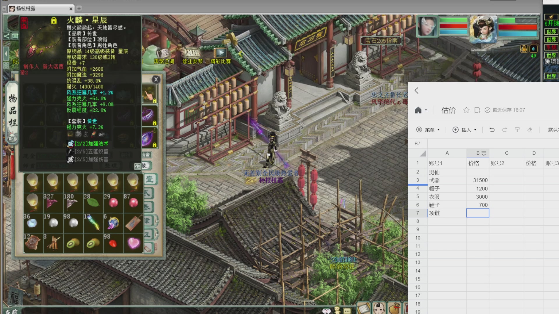Open the chat bubble icon in bottom bar
The height and width of the screenshot is (314, 559).
(x=347, y=311)
